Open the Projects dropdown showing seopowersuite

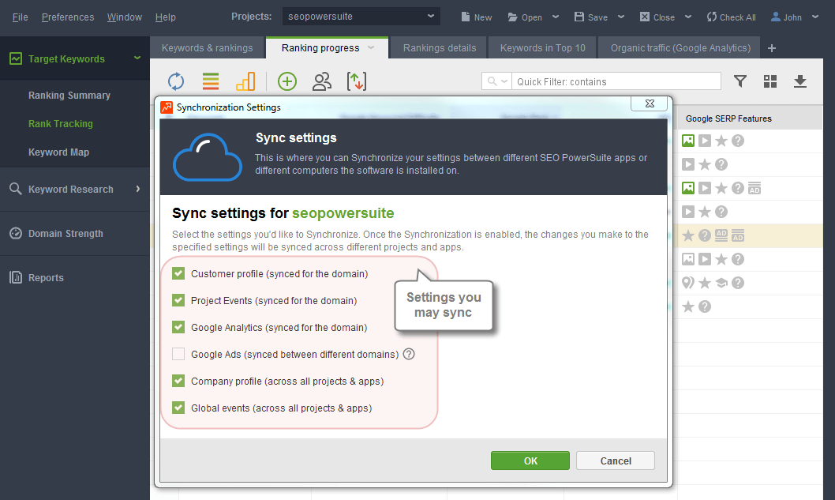tap(361, 17)
